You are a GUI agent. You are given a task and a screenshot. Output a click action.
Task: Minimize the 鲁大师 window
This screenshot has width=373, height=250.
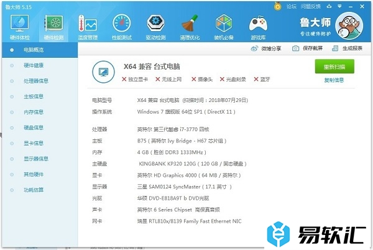pyautogui.click(x=351, y=7)
